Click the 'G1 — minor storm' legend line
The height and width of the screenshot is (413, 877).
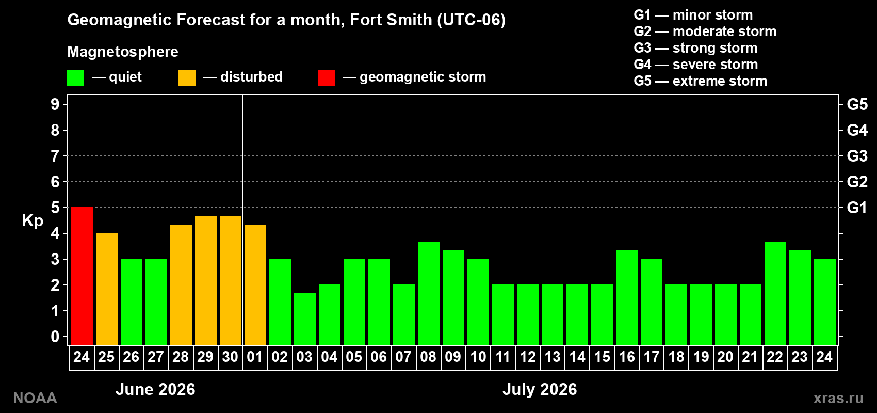[x=693, y=15]
